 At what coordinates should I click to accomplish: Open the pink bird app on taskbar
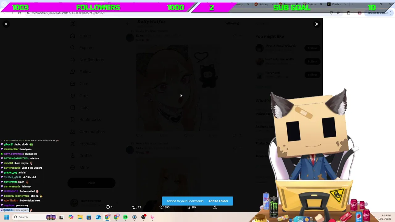152,217
